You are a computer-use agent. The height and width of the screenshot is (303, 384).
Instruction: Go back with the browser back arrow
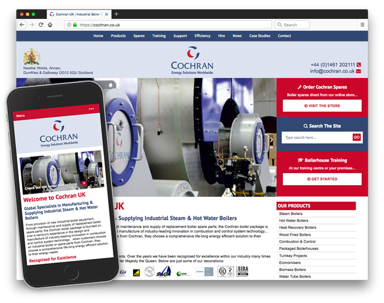pyautogui.click(x=22, y=25)
